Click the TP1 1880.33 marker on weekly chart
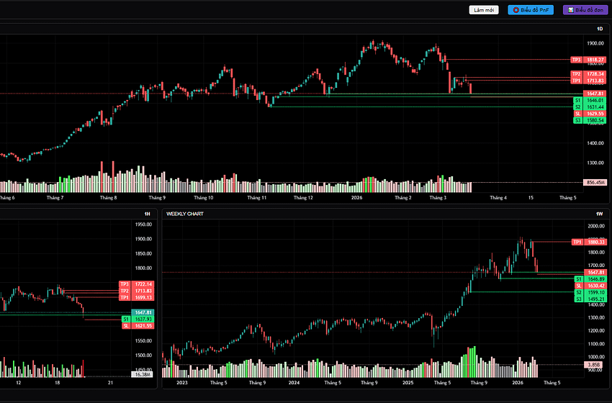 [x=588, y=243]
